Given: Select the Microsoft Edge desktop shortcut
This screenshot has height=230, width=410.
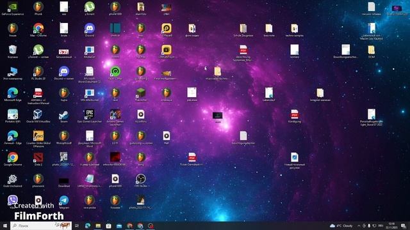Looking at the screenshot, I should pos(13,95).
